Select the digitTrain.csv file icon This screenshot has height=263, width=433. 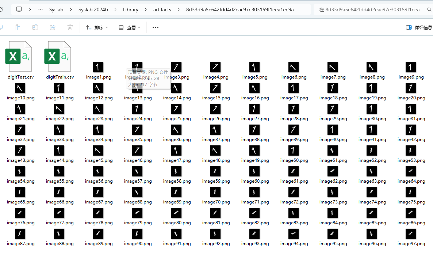tap(58, 56)
